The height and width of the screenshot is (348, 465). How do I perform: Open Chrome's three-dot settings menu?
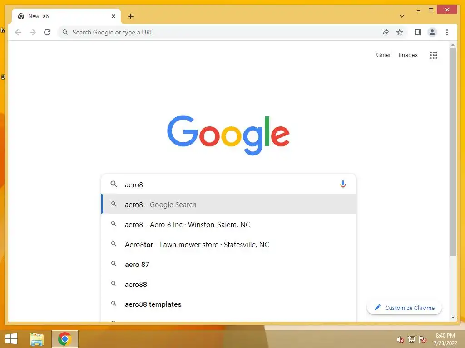(447, 32)
